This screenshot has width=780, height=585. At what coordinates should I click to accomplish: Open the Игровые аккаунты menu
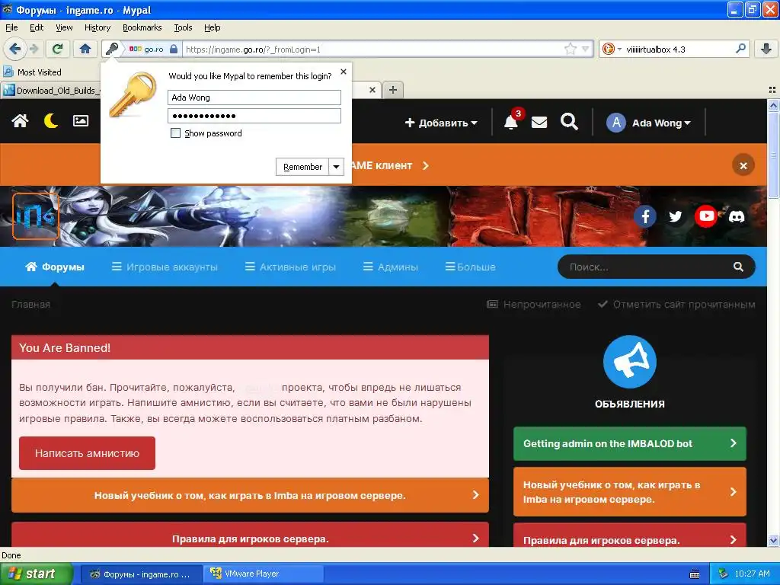(x=165, y=267)
